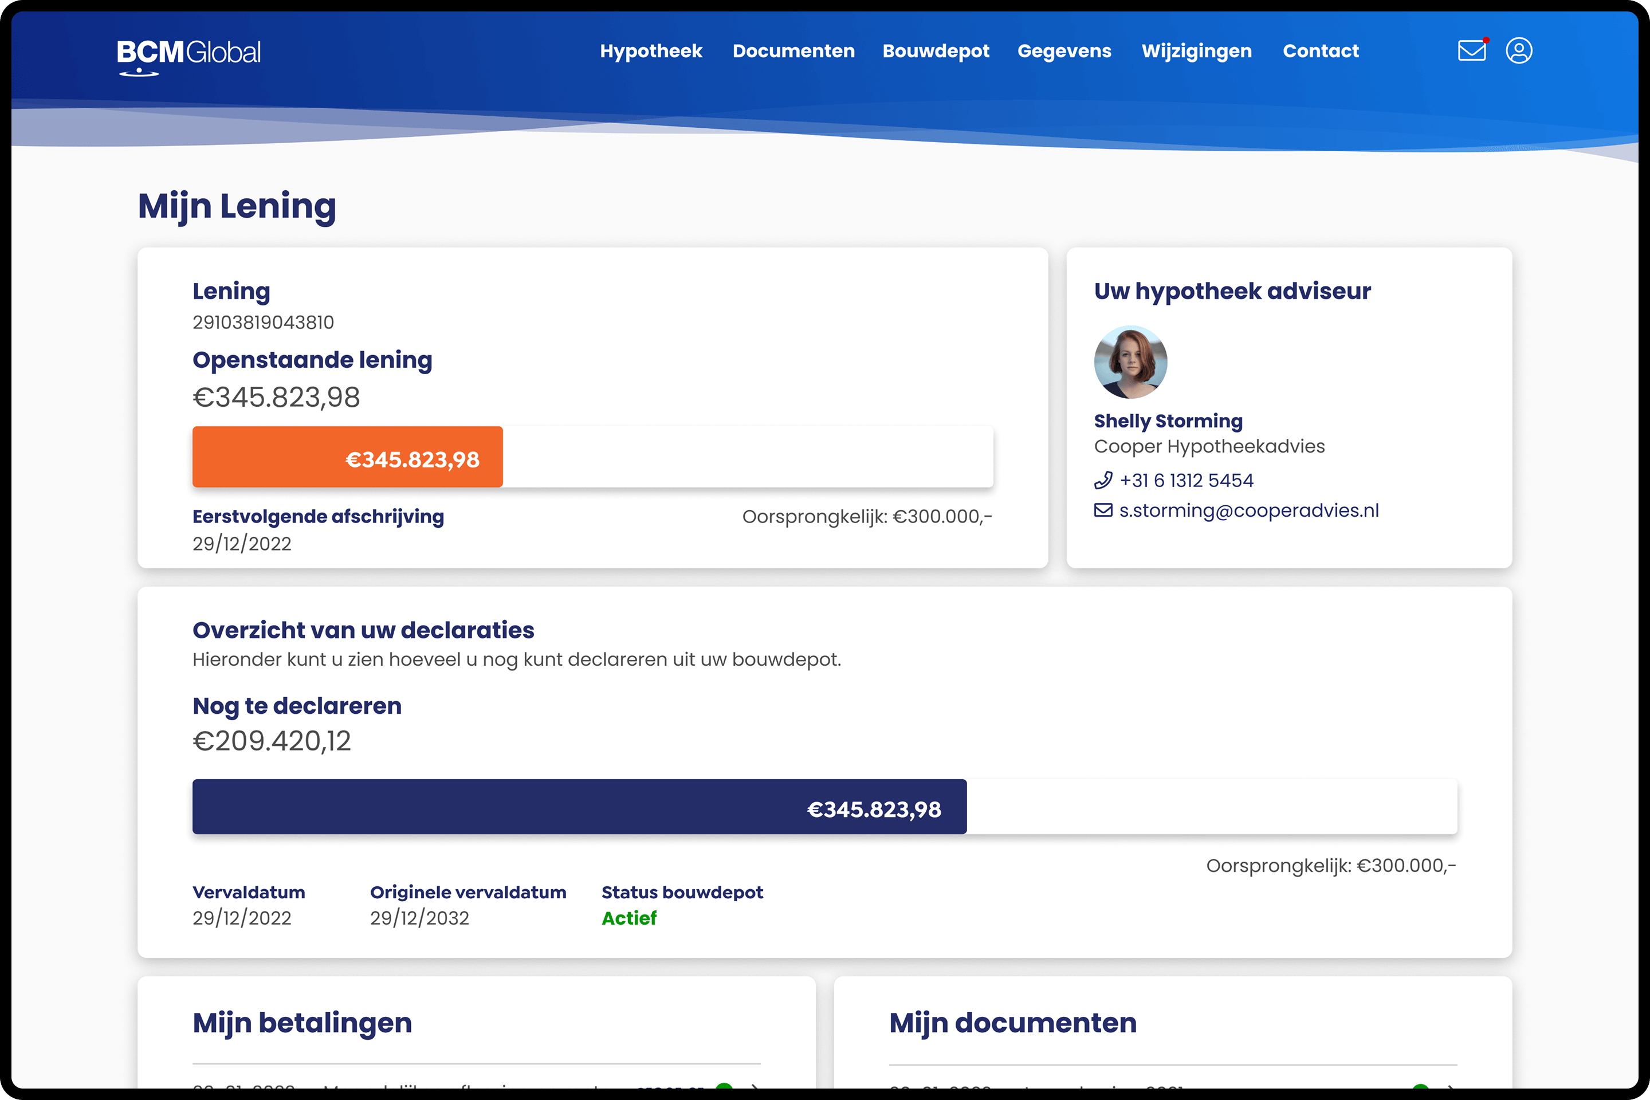This screenshot has width=1650, height=1100.
Task: Open the user profile account icon
Action: pos(1519,50)
